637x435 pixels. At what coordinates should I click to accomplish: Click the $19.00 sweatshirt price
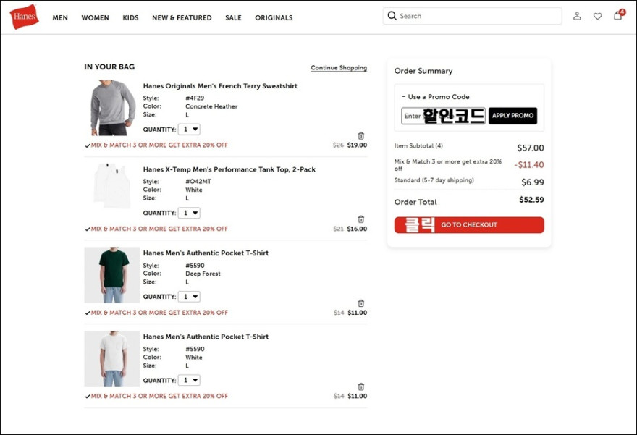coord(357,145)
